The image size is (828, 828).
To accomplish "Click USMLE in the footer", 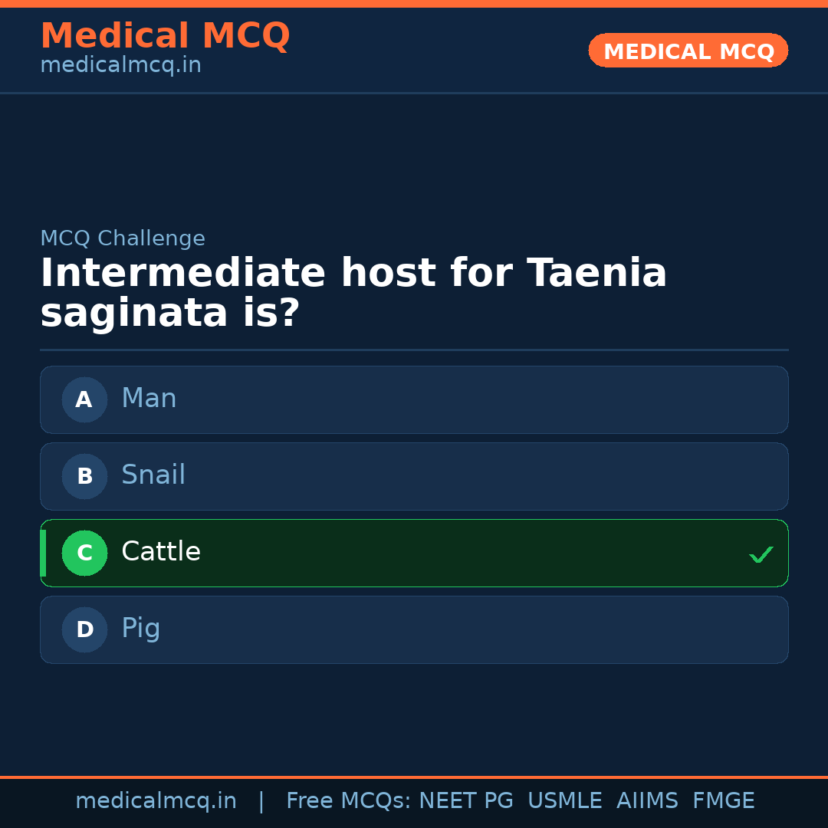I will (564, 801).
